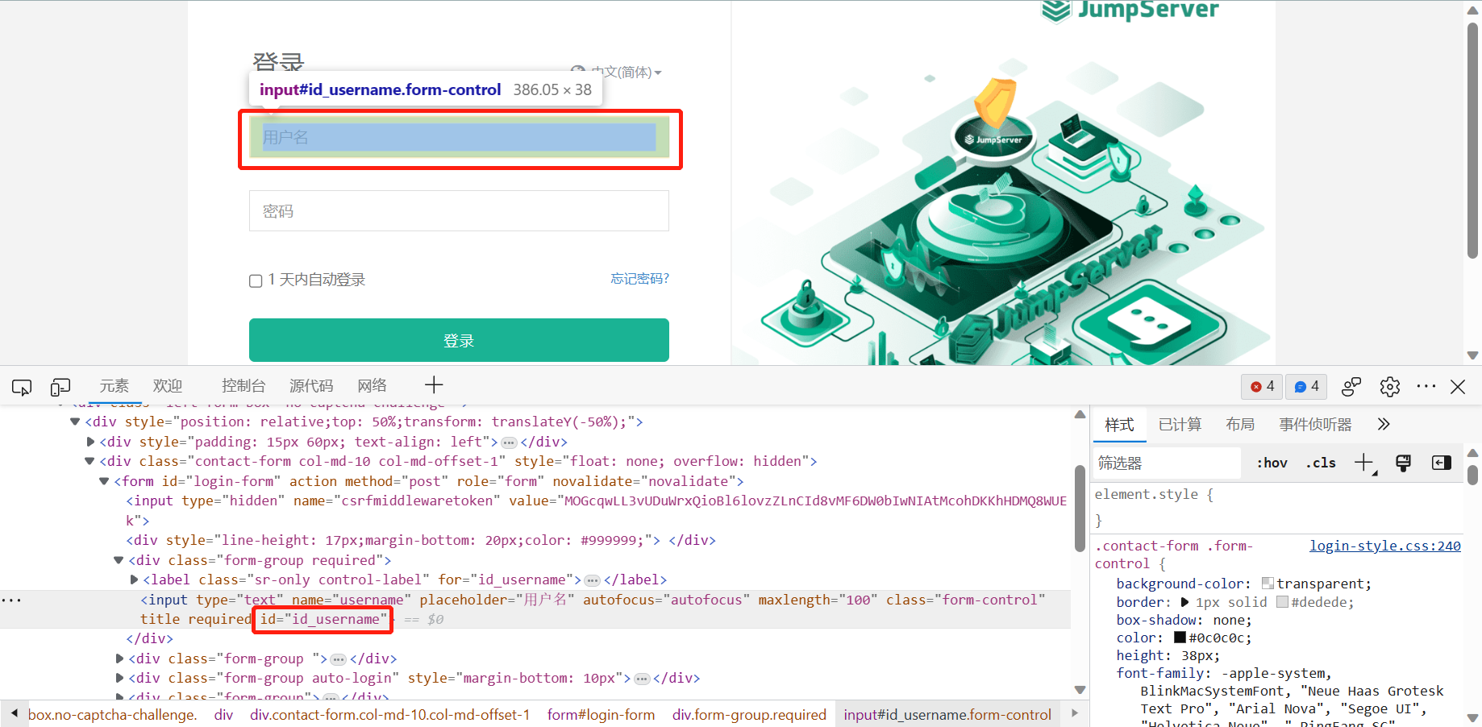
Task: Click the new style rule plus icon
Action: pyautogui.click(x=1363, y=463)
